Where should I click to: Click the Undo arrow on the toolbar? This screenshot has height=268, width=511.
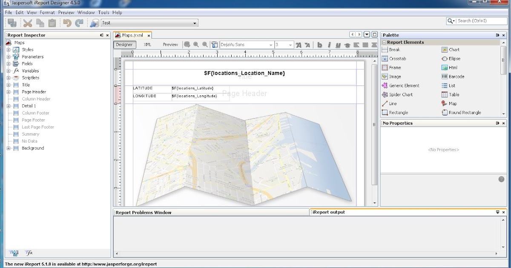point(67,23)
